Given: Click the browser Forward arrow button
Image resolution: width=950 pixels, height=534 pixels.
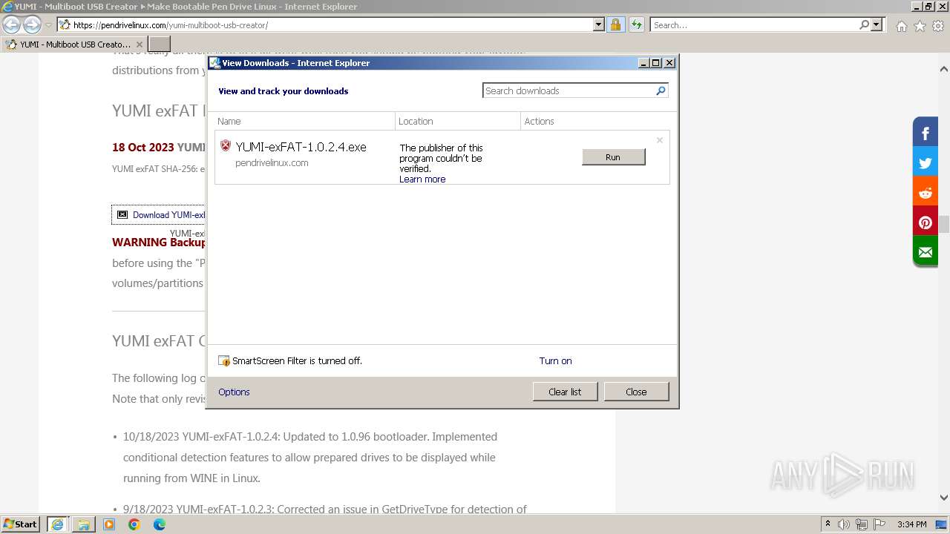Looking at the screenshot, I should click(x=32, y=25).
